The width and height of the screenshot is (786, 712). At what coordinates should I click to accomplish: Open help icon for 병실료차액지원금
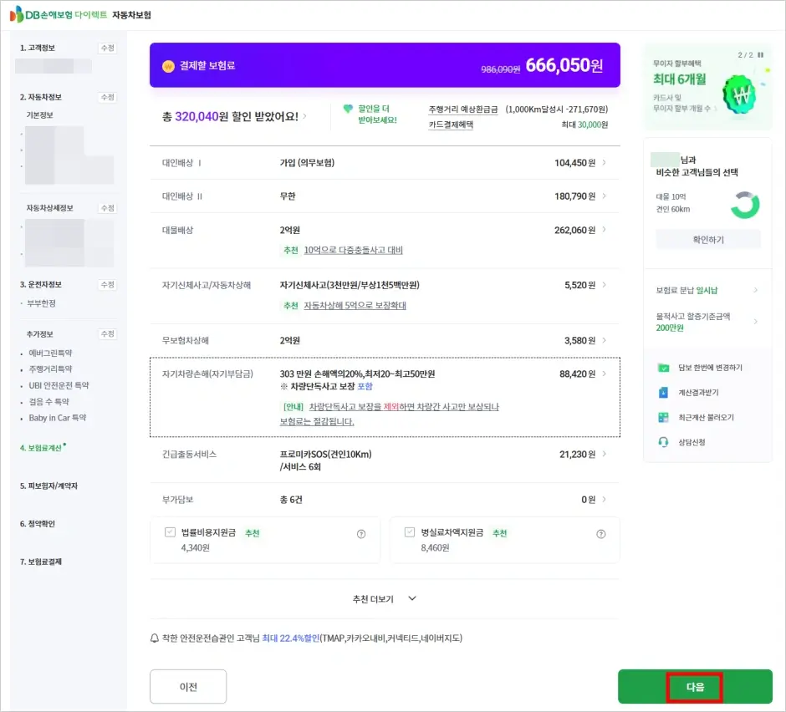pyautogui.click(x=601, y=534)
